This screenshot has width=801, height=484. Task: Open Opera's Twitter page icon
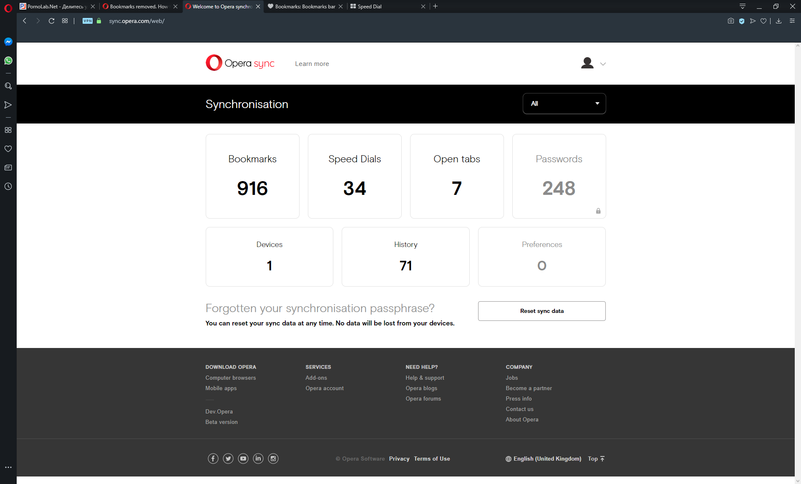point(228,459)
